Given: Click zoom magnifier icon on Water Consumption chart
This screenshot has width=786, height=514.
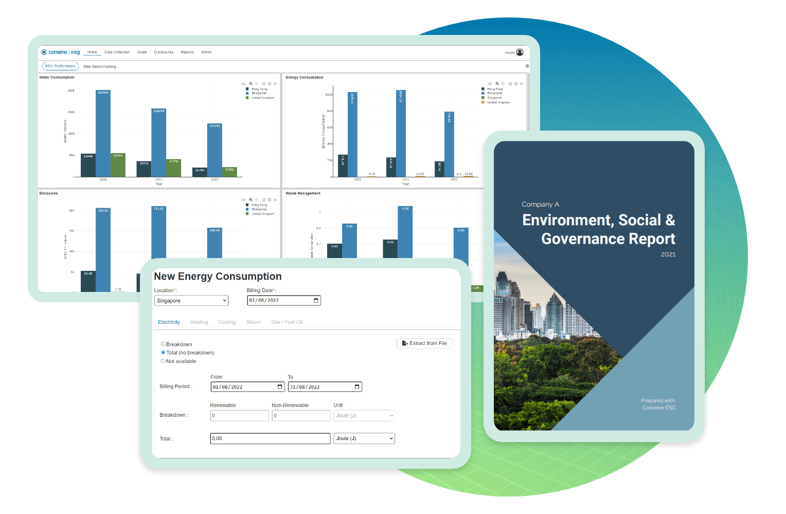Looking at the screenshot, I should [251, 84].
